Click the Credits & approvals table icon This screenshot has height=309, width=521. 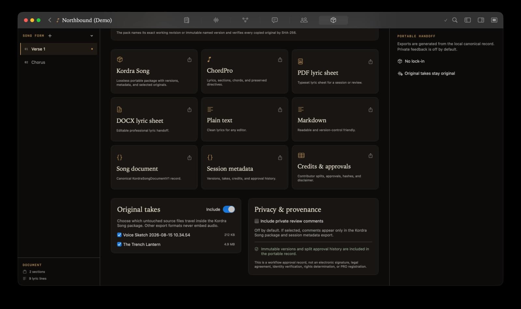(x=301, y=156)
